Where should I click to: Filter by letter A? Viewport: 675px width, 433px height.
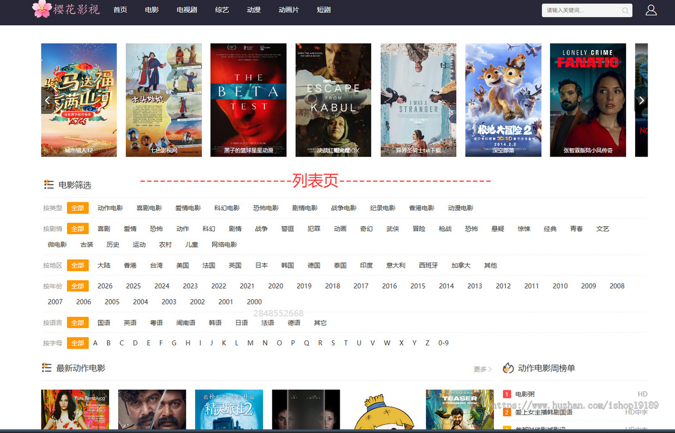[95, 343]
